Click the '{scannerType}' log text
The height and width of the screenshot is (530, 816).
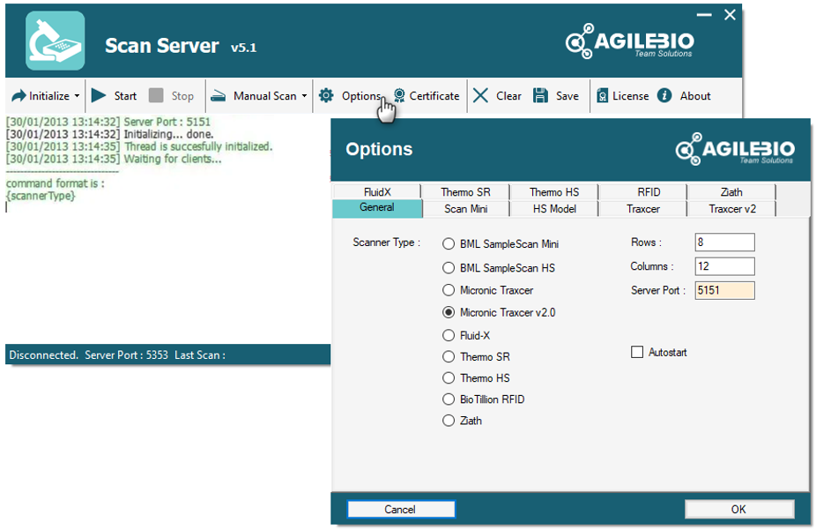pyautogui.click(x=41, y=197)
